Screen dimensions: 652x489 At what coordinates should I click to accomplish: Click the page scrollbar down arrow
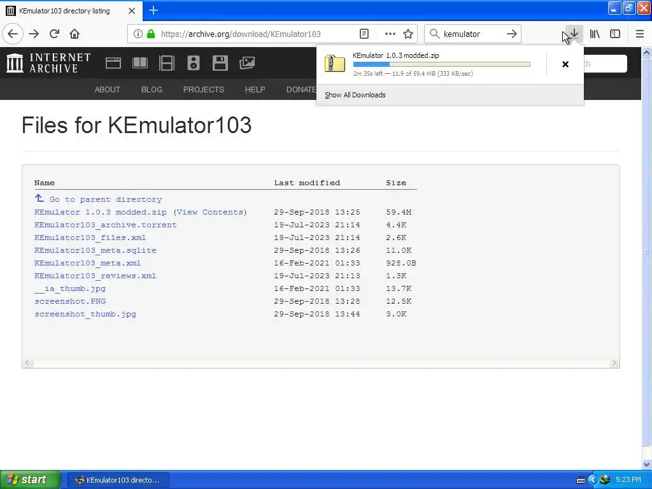pos(647,464)
